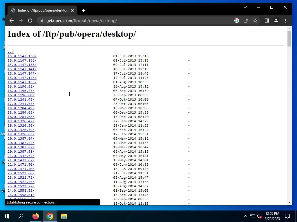
Task: Click the forward navigation arrow
Action: 21,21
